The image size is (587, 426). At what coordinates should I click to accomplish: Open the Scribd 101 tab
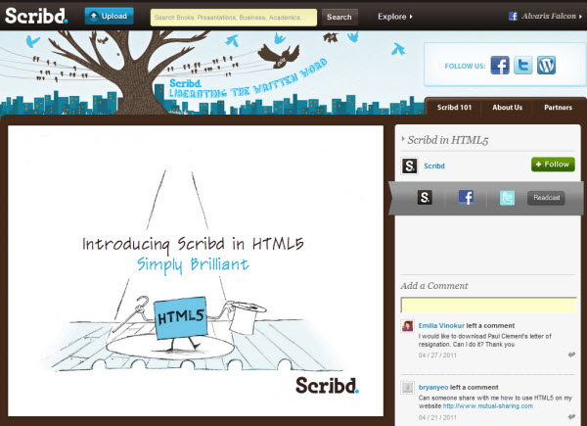(x=454, y=108)
